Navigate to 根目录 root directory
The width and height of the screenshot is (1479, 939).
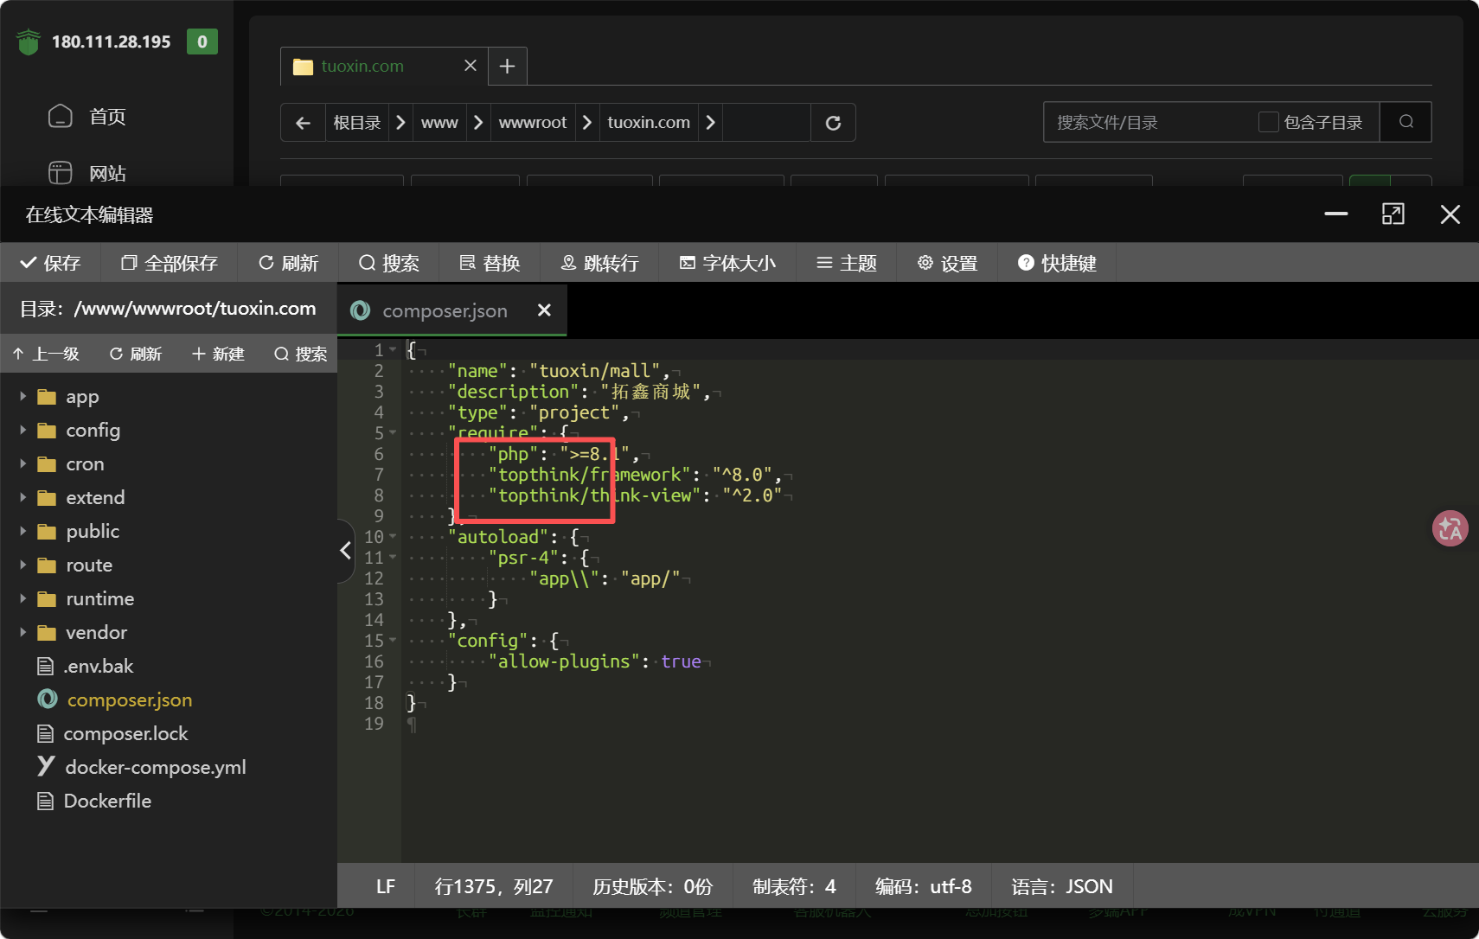tap(357, 123)
